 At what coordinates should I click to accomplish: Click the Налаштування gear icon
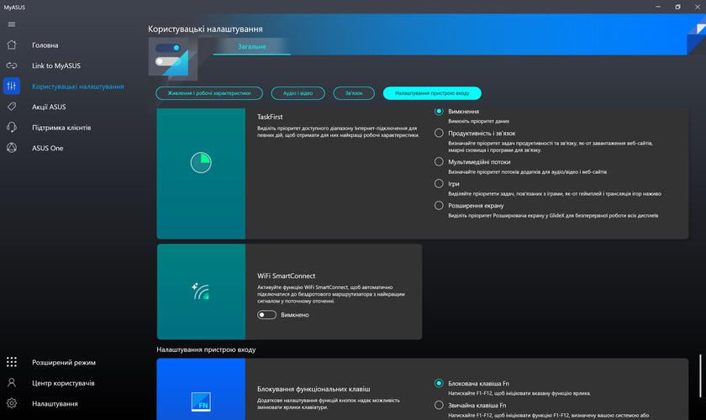[x=12, y=404]
